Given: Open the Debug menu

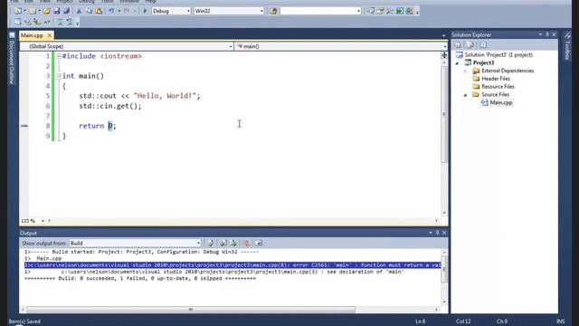Looking at the screenshot, I should pyautogui.click(x=87, y=2).
